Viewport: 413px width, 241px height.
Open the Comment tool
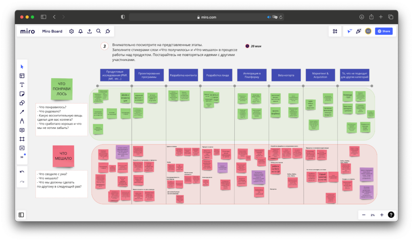pyautogui.click(x=22, y=130)
